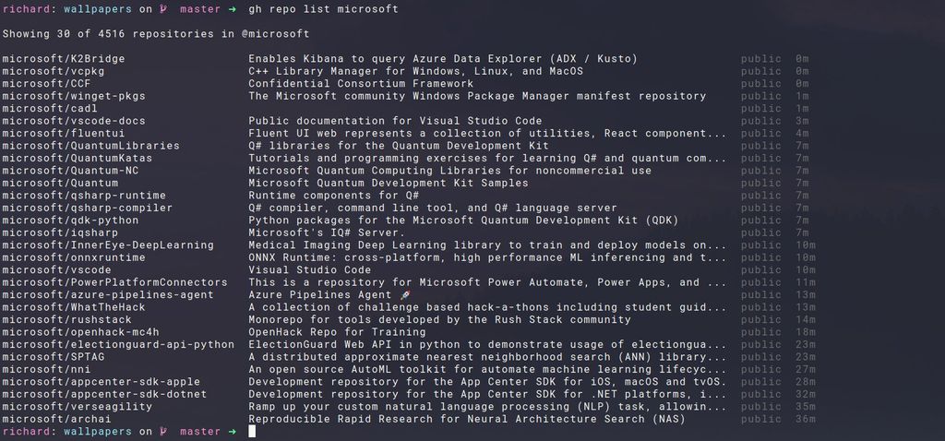945x441 pixels.
Task: Click the git branch icon in bottom prompt
Action: point(162,432)
